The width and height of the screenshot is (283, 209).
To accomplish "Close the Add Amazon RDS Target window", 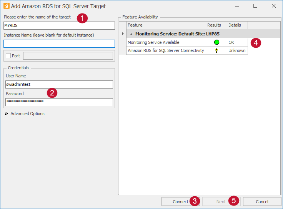I will coord(274,6).
